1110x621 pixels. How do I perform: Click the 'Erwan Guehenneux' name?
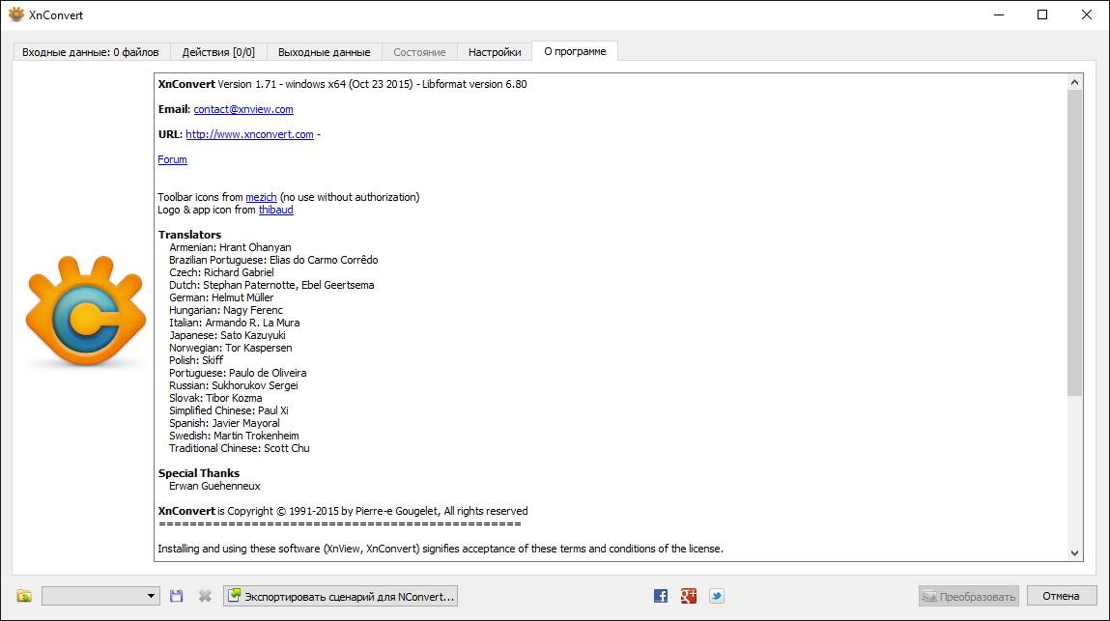tap(214, 486)
